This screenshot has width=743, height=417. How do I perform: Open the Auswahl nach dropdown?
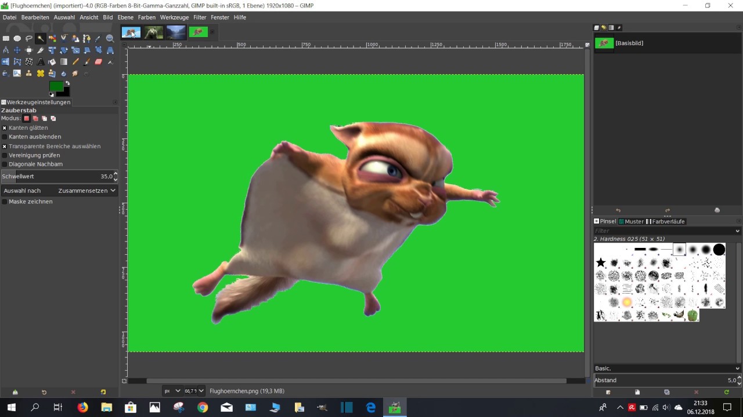[59, 191]
